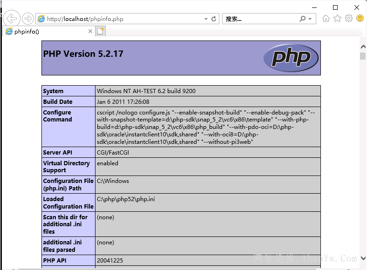Open a new blank tab
This screenshot has width=367, height=270.
click(x=101, y=32)
